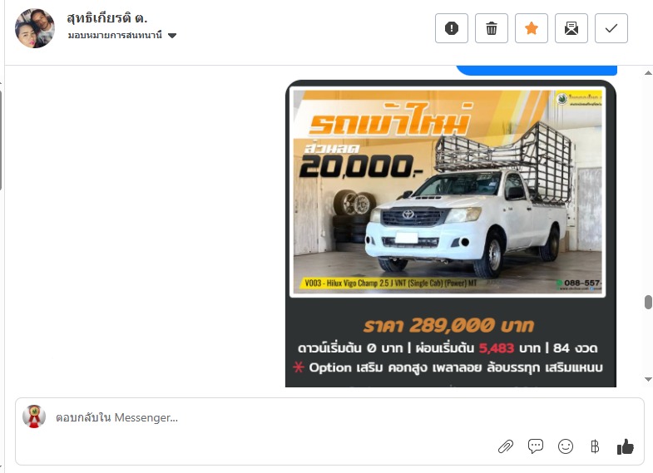The image size is (653, 473).
Task: Mark conversation as unread with envelope icon
Action: (x=571, y=28)
